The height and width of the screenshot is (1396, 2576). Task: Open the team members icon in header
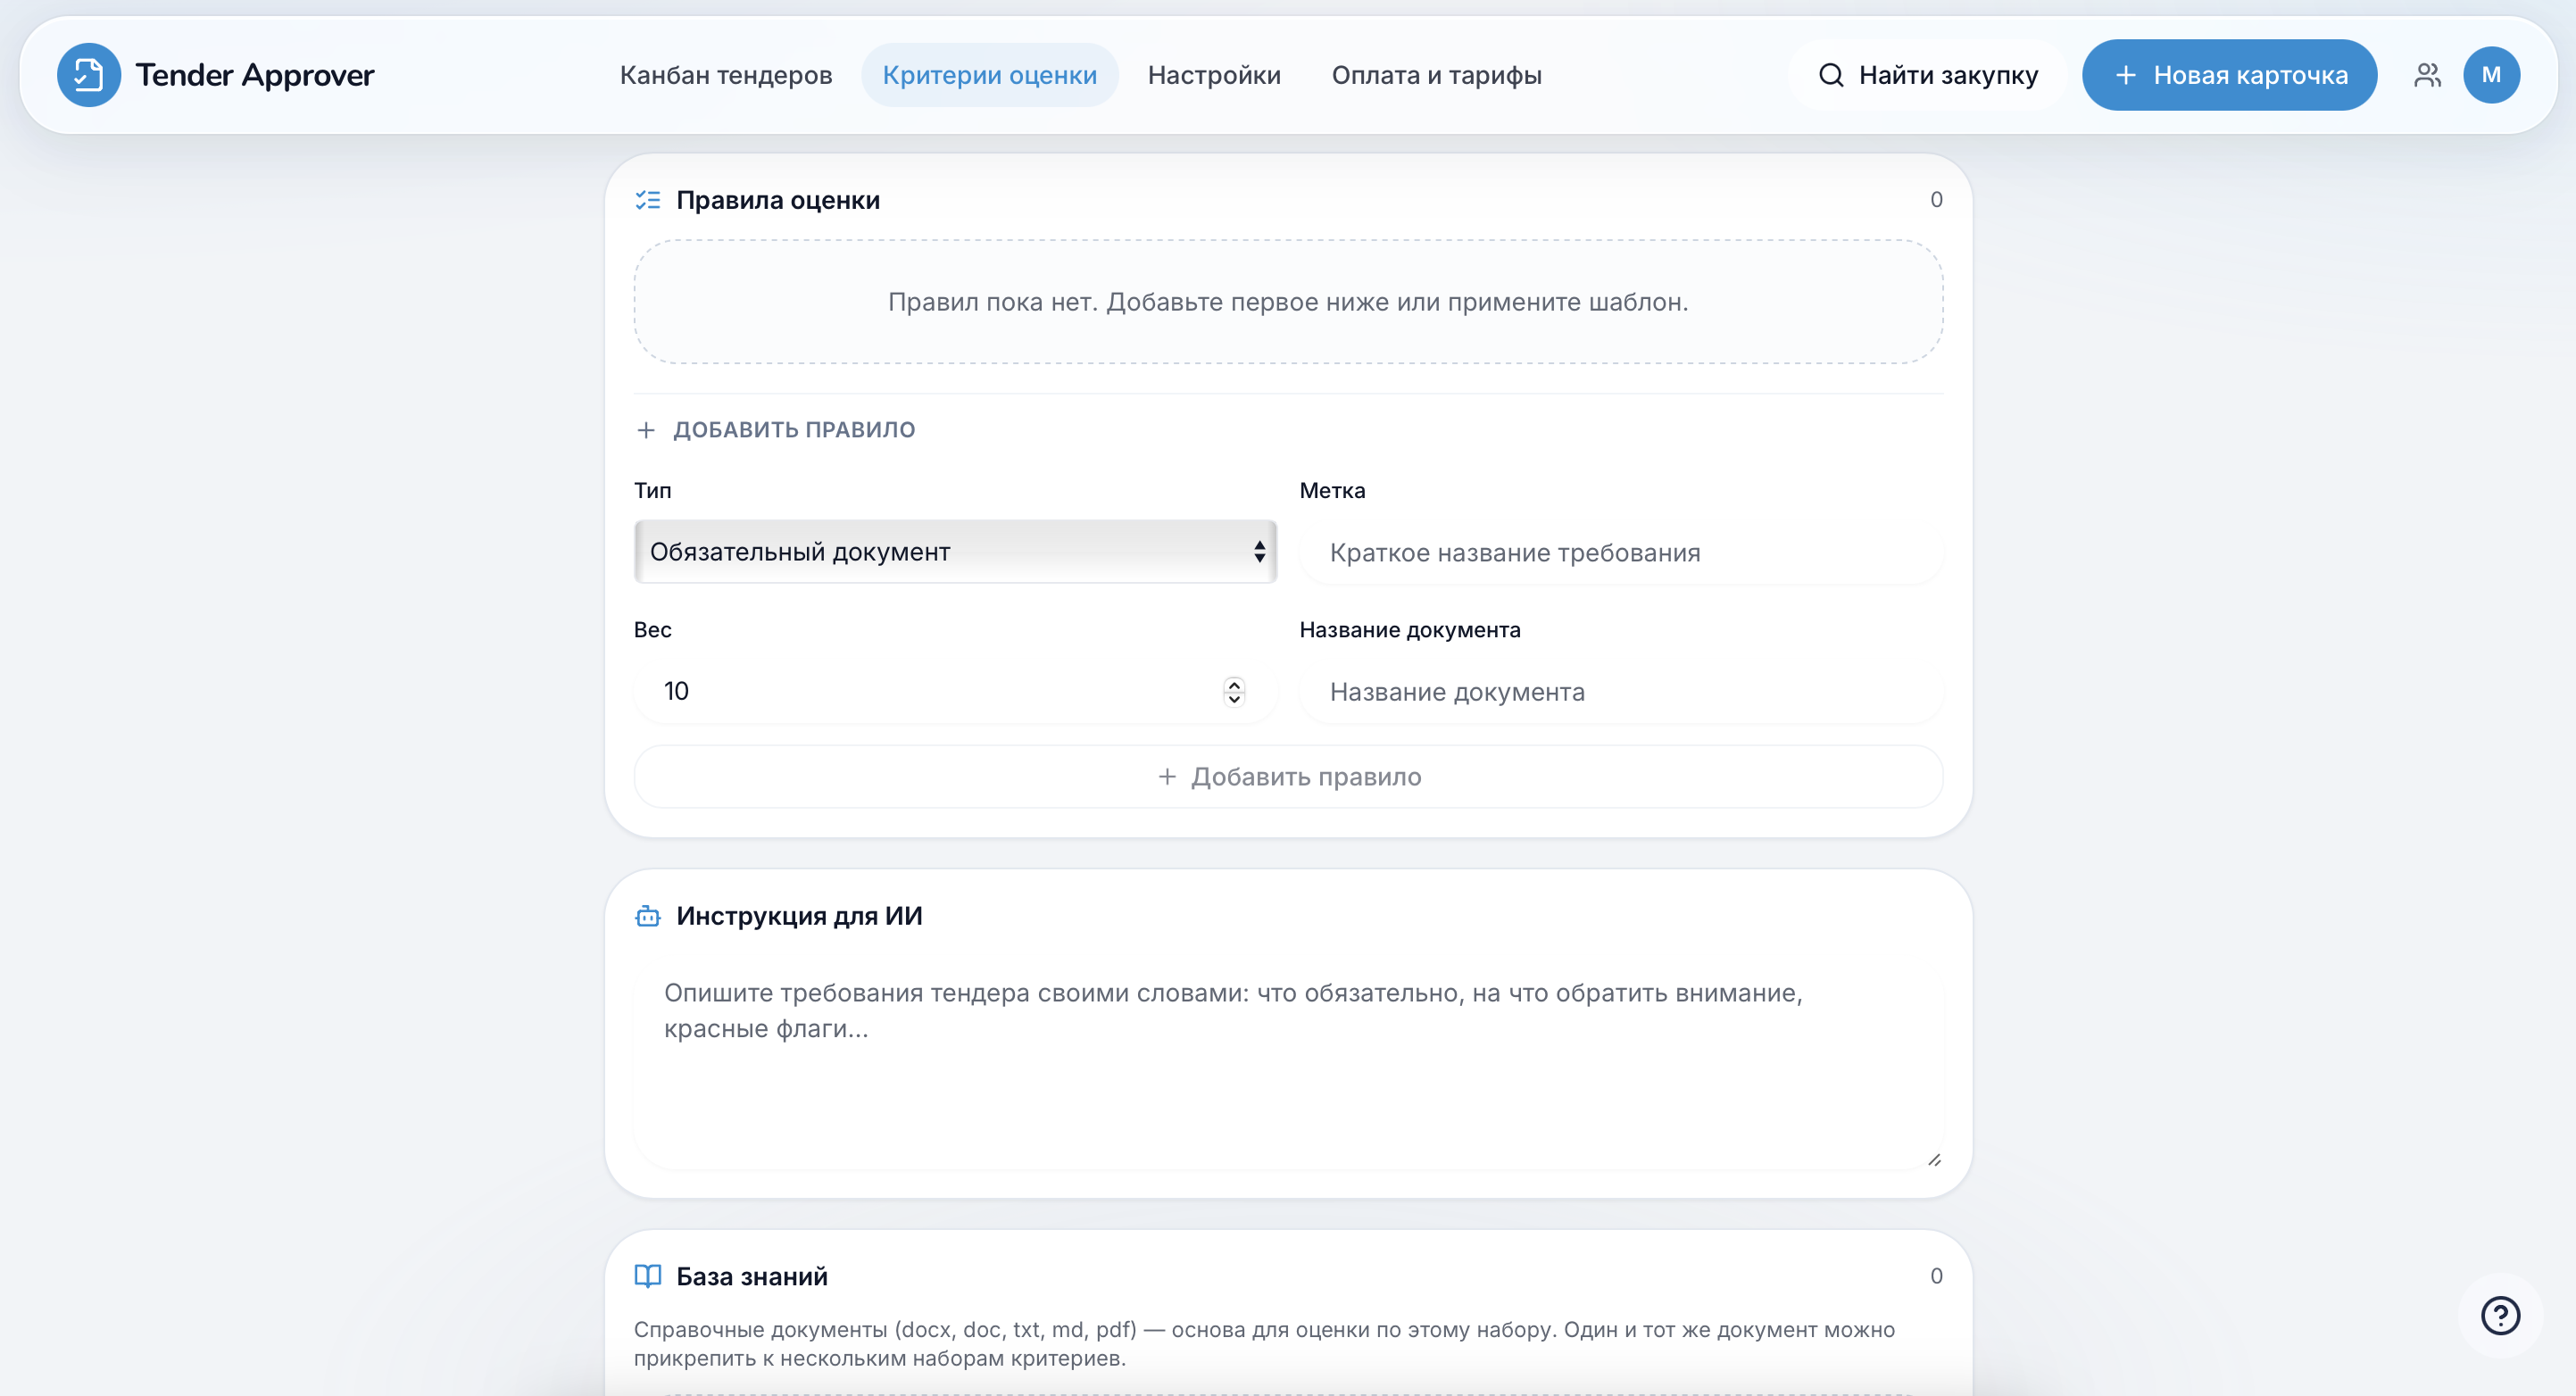point(2427,75)
